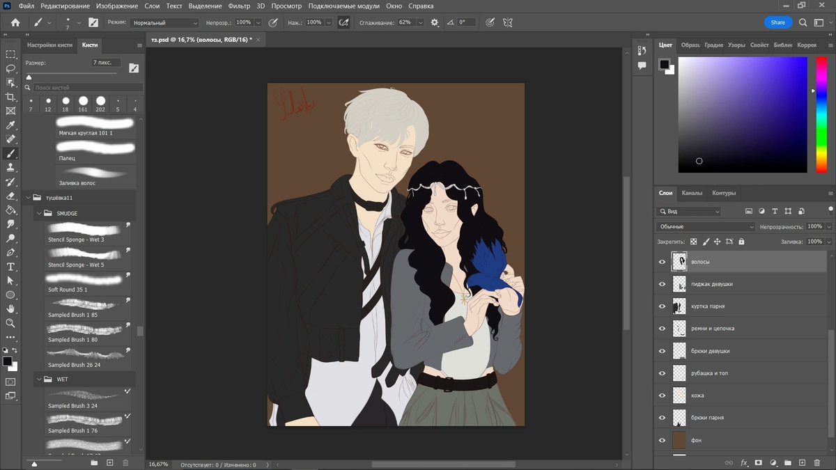Screen dimensions: 836x470
Task: Select the Zoom tool
Action: (10, 323)
